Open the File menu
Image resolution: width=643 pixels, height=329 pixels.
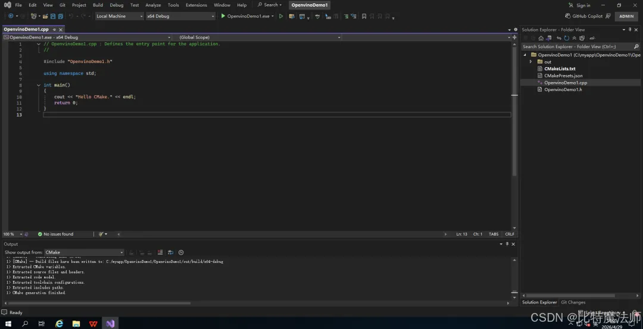point(18,5)
